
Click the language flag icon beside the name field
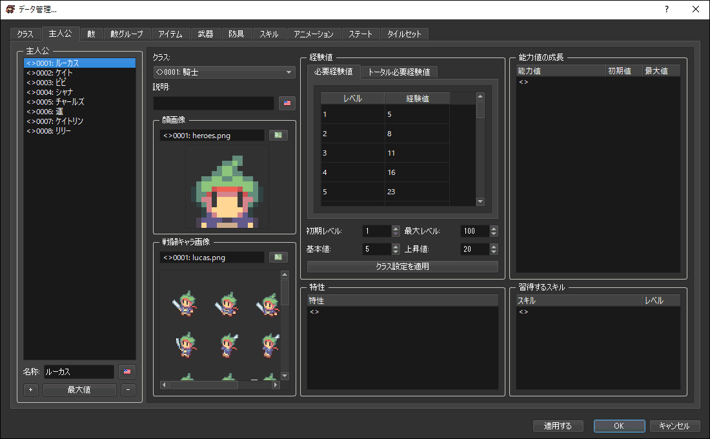click(127, 371)
